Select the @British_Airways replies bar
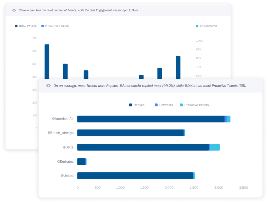 130,133
